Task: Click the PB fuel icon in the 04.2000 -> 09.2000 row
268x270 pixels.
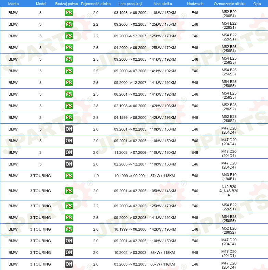Action: [69, 48]
